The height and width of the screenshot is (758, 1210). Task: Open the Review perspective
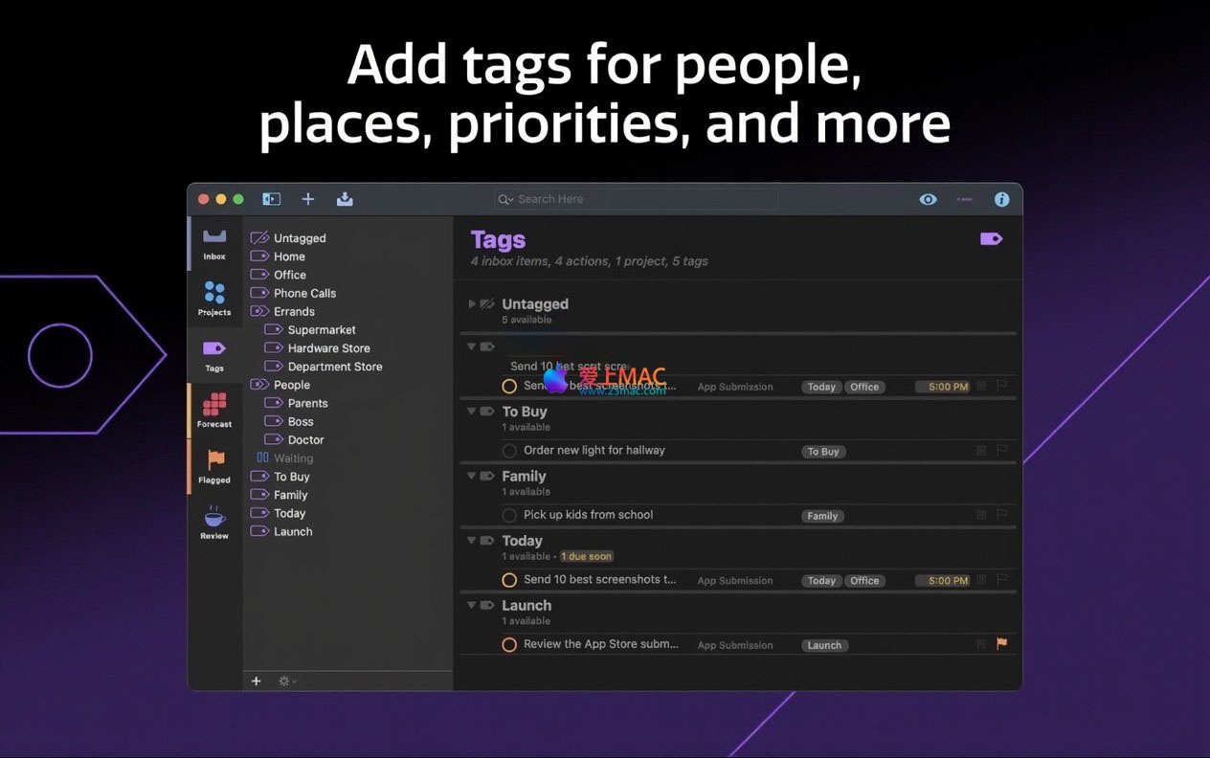(x=214, y=523)
